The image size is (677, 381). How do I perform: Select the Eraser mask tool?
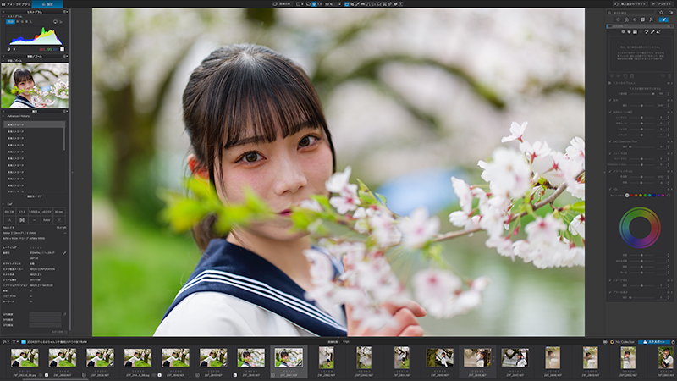(x=658, y=31)
